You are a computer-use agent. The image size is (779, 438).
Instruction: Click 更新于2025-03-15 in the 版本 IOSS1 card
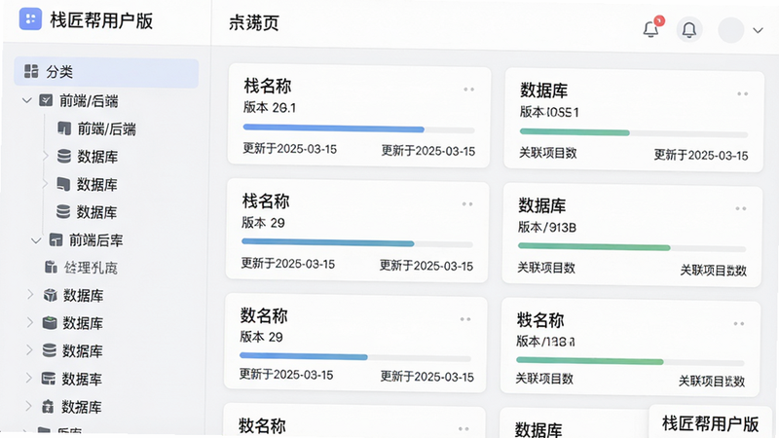tap(700, 156)
